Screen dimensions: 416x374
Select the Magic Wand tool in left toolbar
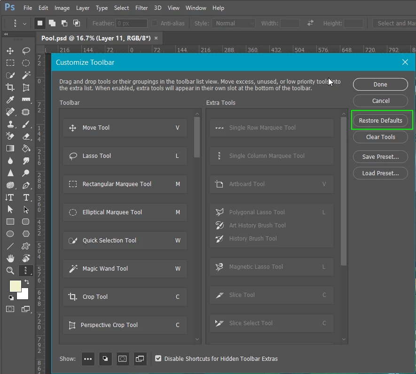26,75
